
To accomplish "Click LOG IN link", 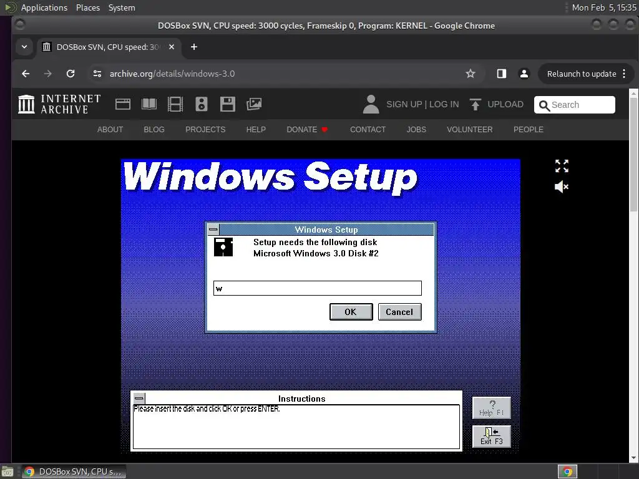I will point(444,104).
